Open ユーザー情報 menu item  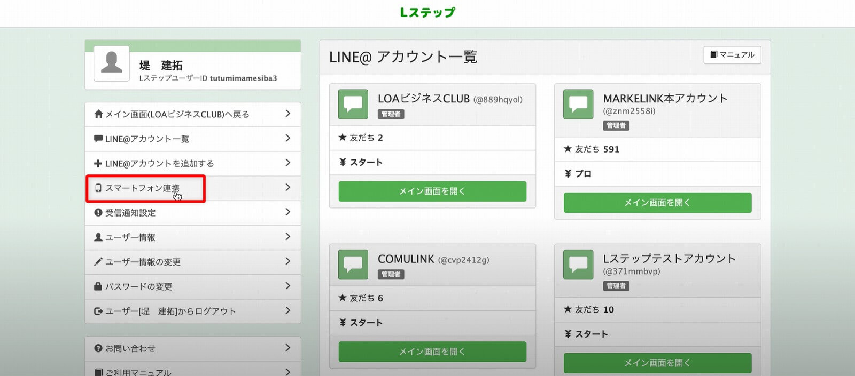pyautogui.click(x=193, y=237)
